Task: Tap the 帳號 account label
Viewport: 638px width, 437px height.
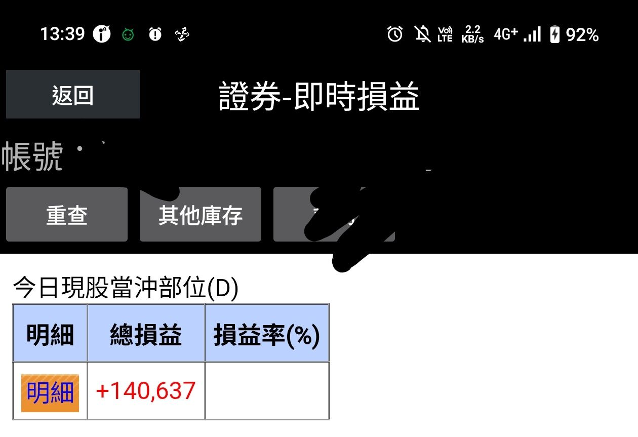Action: coord(33,157)
